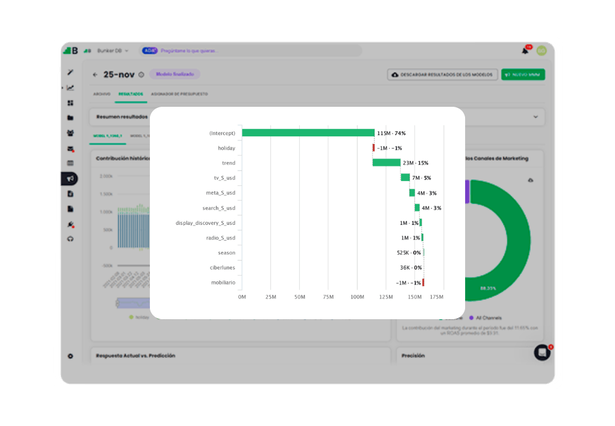Click the tv_S_usd bar
This screenshot has width=615, height=426.
405,178
